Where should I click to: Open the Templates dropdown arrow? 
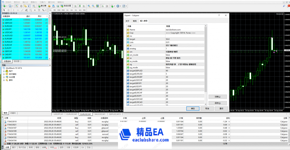point(126,6)
